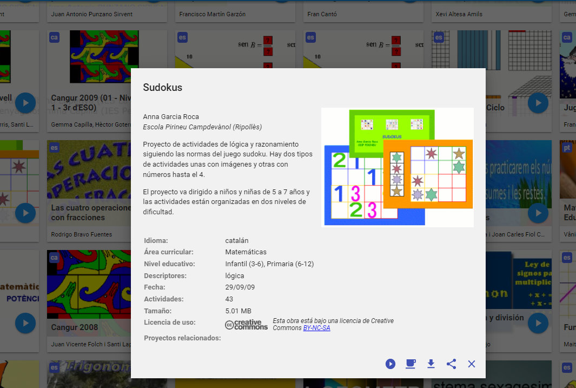Download the Sudokus project file

pyautogui.click(x=431, y=364)
